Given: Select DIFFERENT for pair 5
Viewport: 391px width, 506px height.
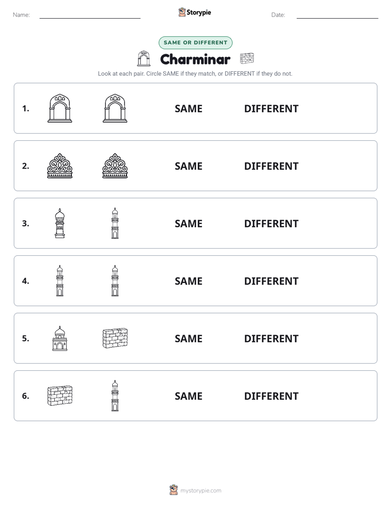Looking at the screenshot, I should coord(271,338).
